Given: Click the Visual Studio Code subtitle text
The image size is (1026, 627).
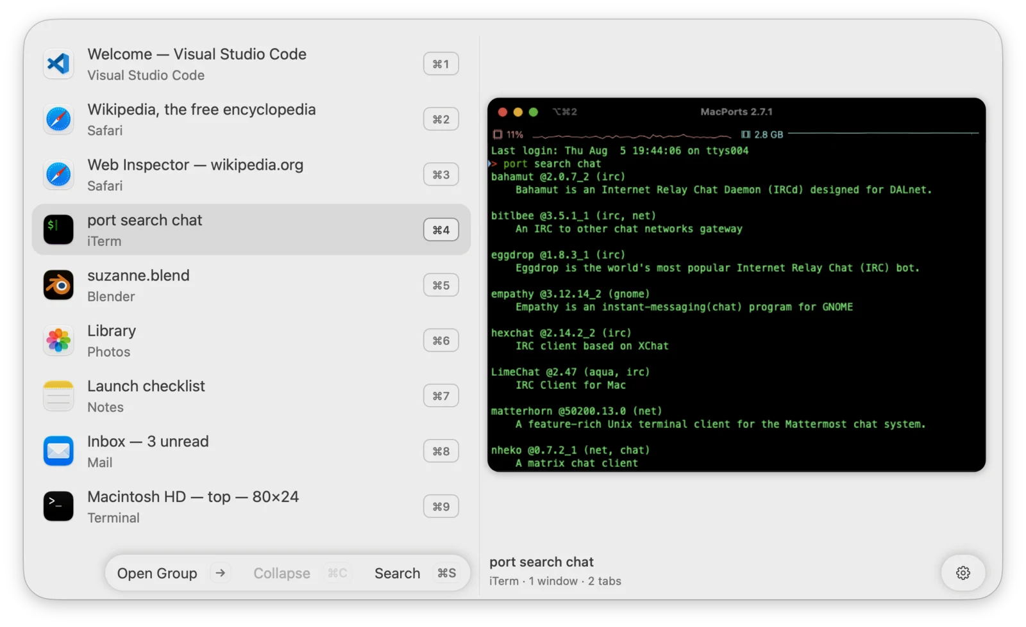Looking at the screenshot, I should [x=146, y=76].
